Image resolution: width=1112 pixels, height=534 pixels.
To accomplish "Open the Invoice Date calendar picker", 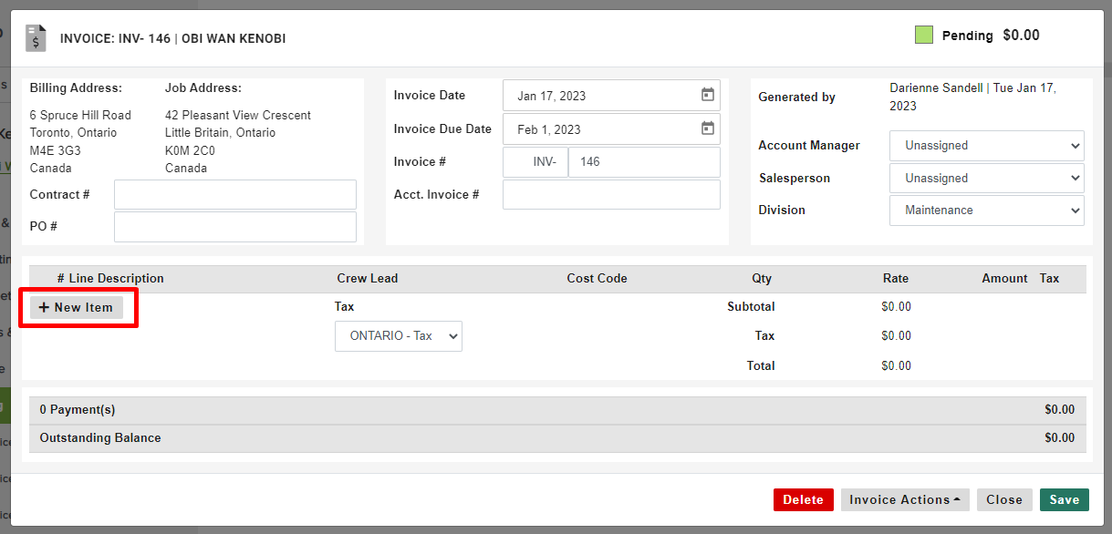I will (x=707, y=95).
